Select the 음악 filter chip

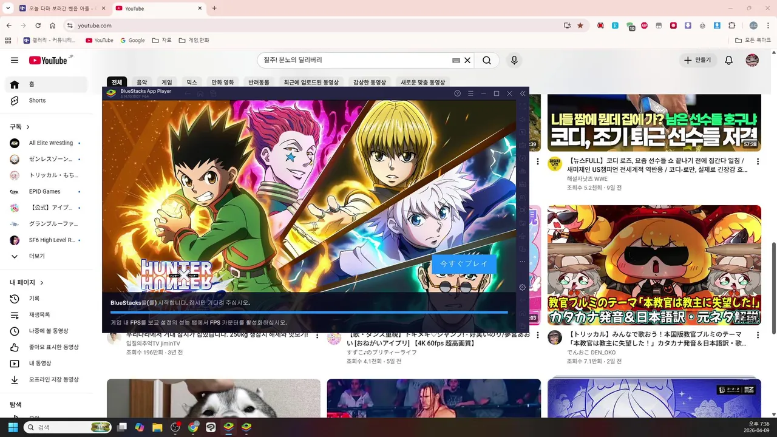point(141,82)
